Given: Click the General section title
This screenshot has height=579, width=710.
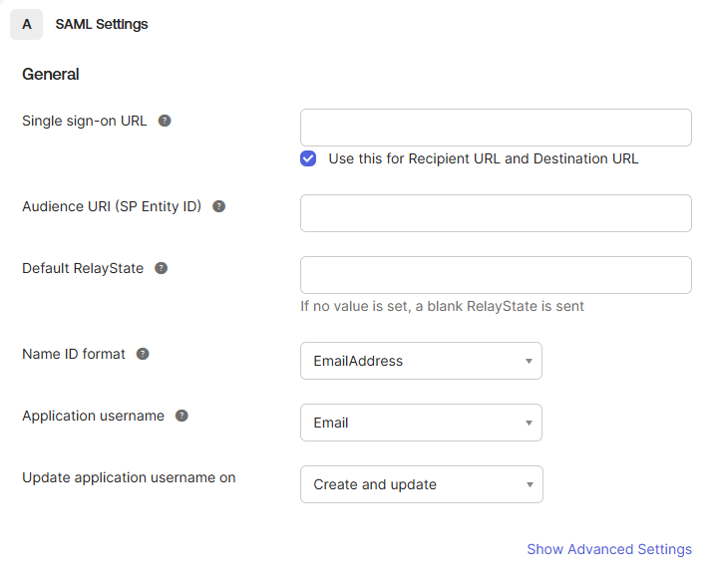Looking at the screenshot, I should coord(51,74).
